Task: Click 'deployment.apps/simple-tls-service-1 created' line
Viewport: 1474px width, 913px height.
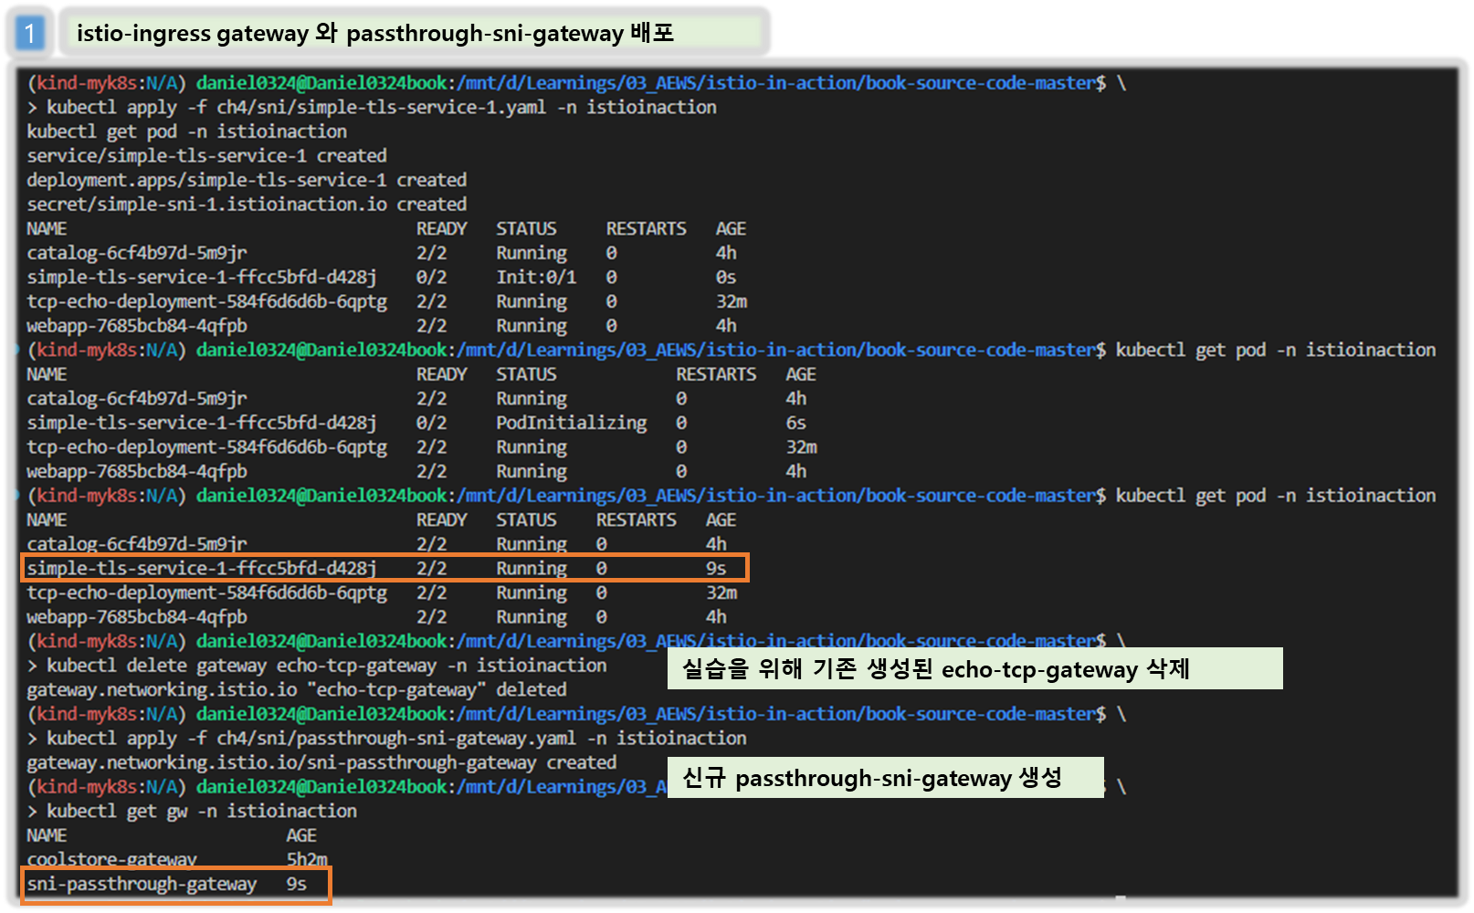Action: tap(247, 180)
